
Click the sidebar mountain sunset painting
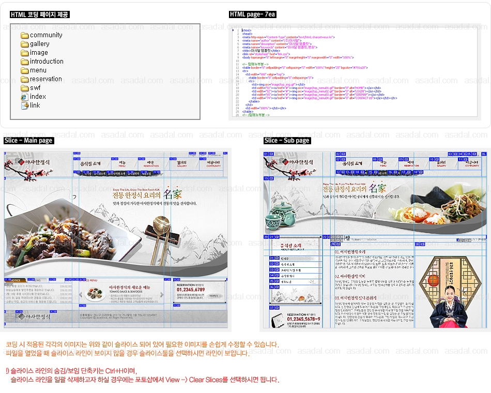[x=296, y=295]
